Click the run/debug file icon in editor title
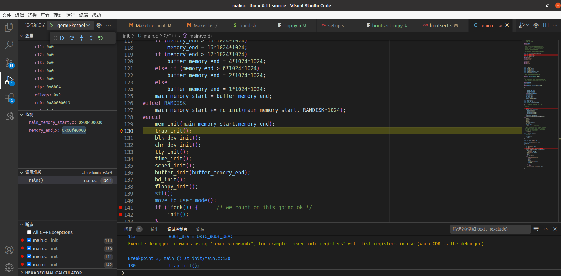Screen dimensions: 561x276 pos(522,25)
